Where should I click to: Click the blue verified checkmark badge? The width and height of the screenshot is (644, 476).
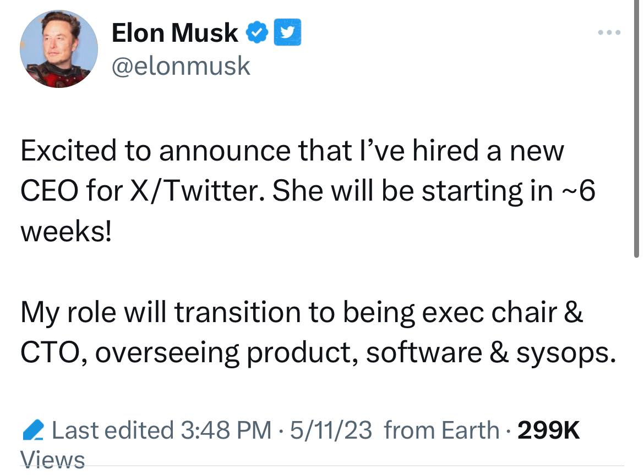click(x=257, y=33)
